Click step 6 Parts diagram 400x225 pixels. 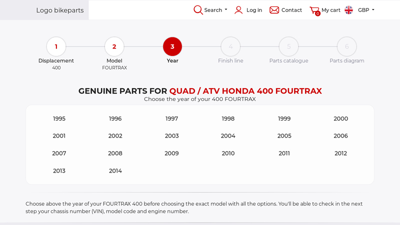coord(347,46)
